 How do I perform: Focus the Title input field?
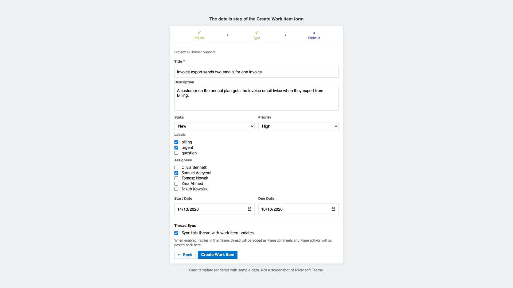(x=256, y=72)
